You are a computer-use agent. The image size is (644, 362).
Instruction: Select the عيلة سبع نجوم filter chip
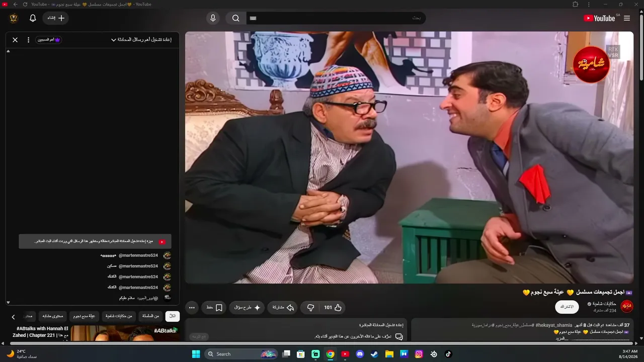coord(85,316)
